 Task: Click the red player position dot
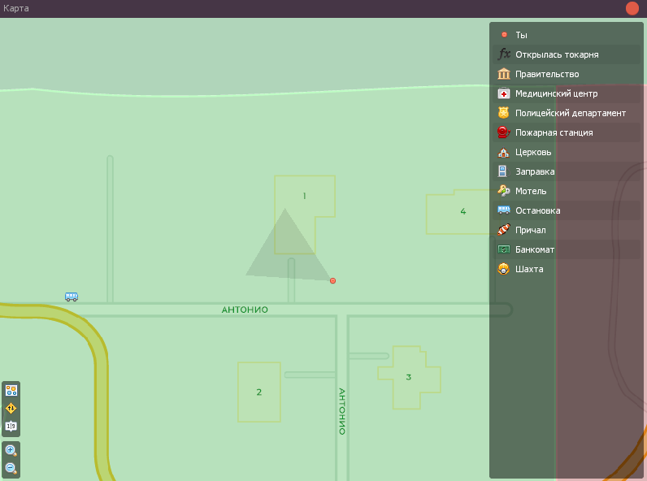coord(333,281)
